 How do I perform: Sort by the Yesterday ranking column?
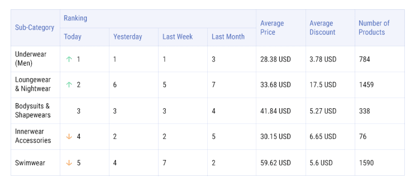pyautogui.click(x=127, y=37)
